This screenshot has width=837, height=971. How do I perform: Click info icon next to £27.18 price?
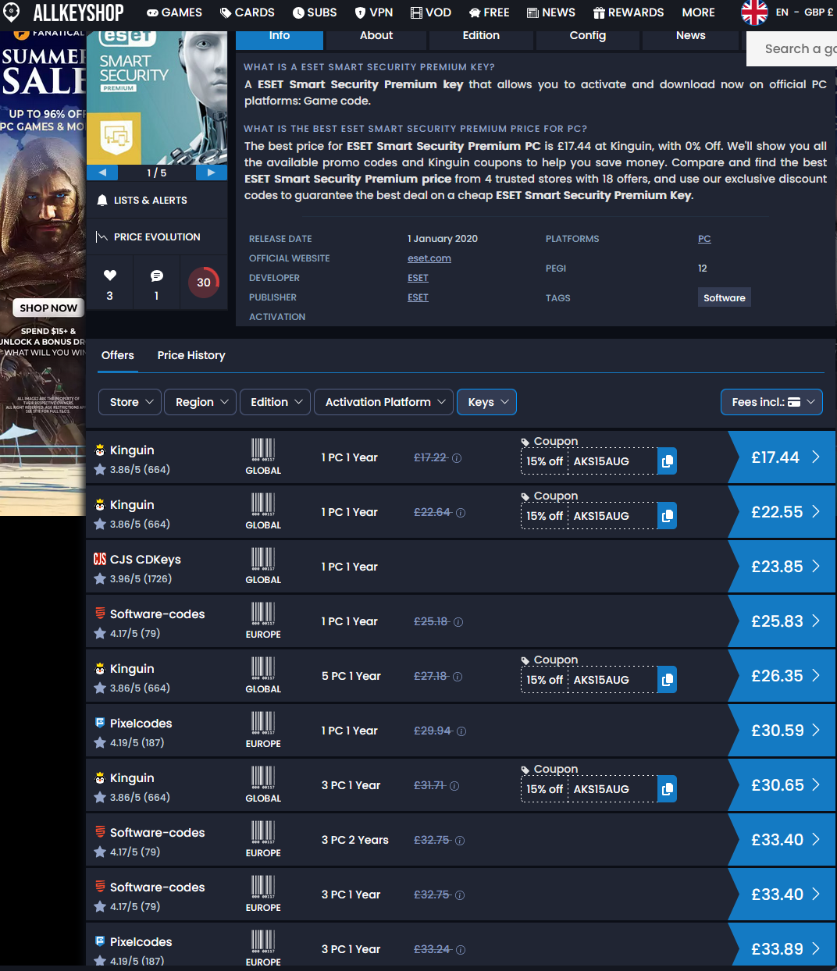[x=458, y=677]
